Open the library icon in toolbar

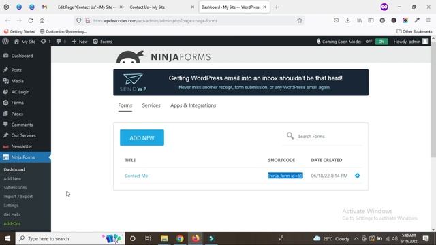[359, 20]
